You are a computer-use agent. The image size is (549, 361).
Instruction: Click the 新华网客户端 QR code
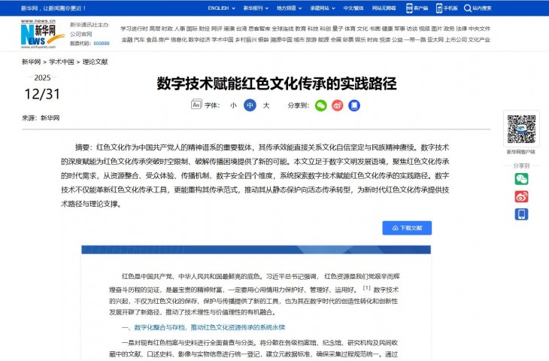521,130
